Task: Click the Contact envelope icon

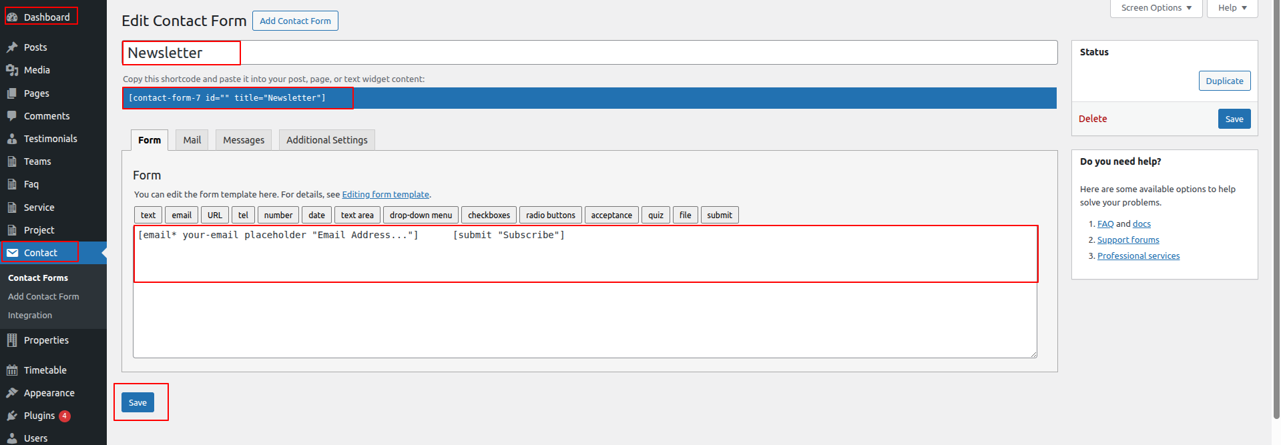Action: click(x=12, y=253)
